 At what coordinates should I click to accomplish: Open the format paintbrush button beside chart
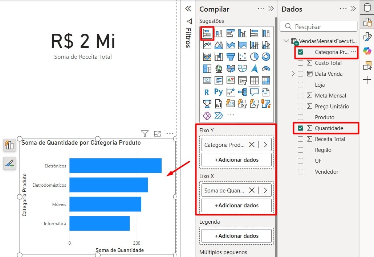(9, 163)
